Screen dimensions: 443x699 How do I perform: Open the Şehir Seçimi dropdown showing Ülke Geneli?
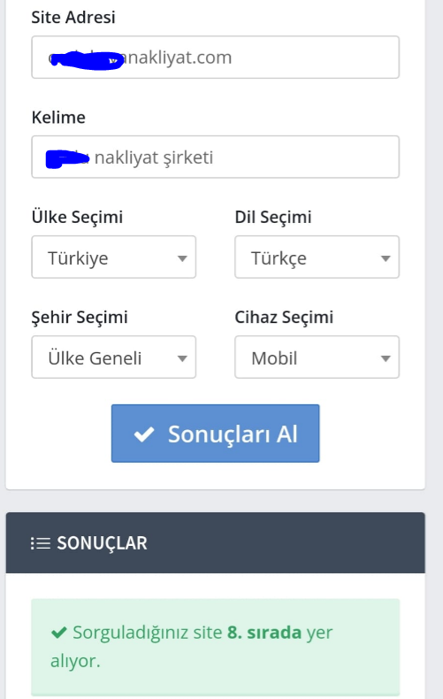(114, 357)
